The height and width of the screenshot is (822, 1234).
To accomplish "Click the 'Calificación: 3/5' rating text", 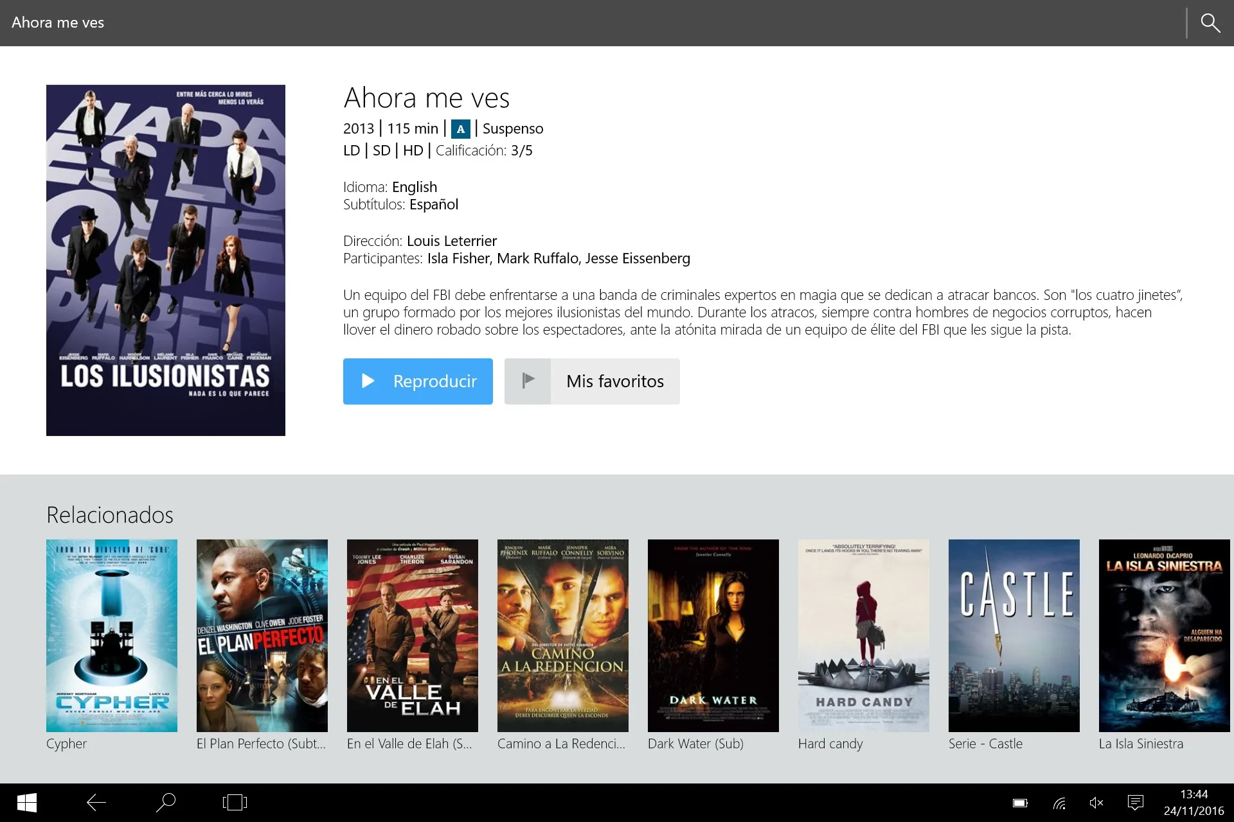I will coord(484,150).
